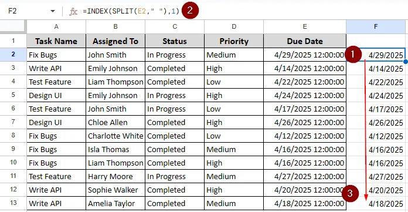Click the formula bar INDEX SPLIT formula
Image resolution: width=408 pixels, height=212 pixels.
pos(131,11)
